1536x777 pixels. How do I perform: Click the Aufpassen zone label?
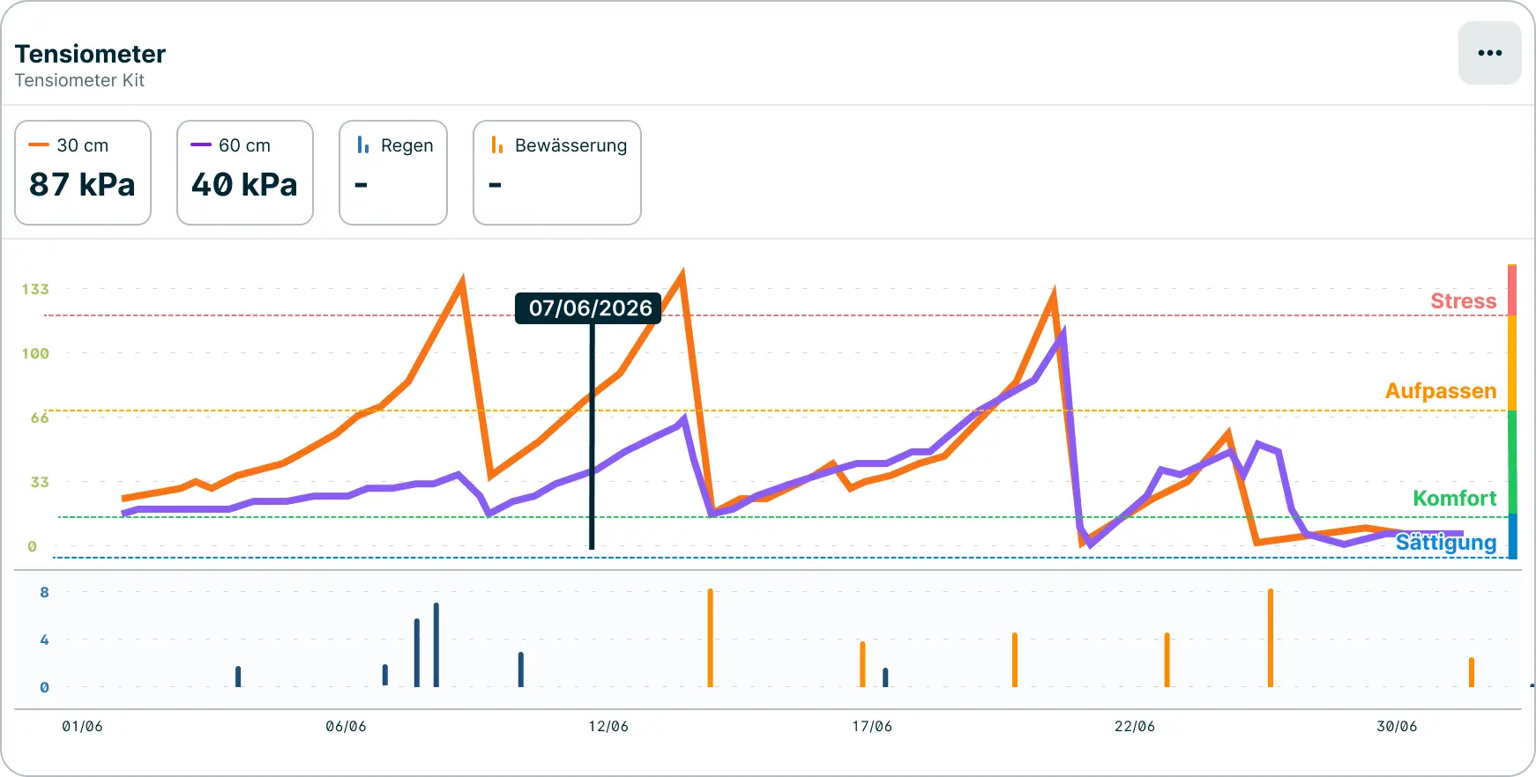[x=1441, y=391]
